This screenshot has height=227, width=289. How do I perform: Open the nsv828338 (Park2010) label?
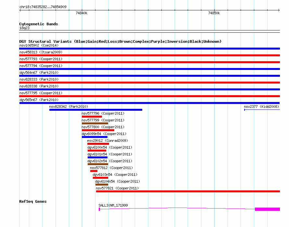tap(39, 86)
